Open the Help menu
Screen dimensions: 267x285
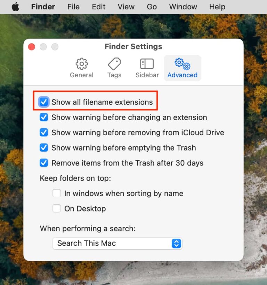(x=217, y=7)
